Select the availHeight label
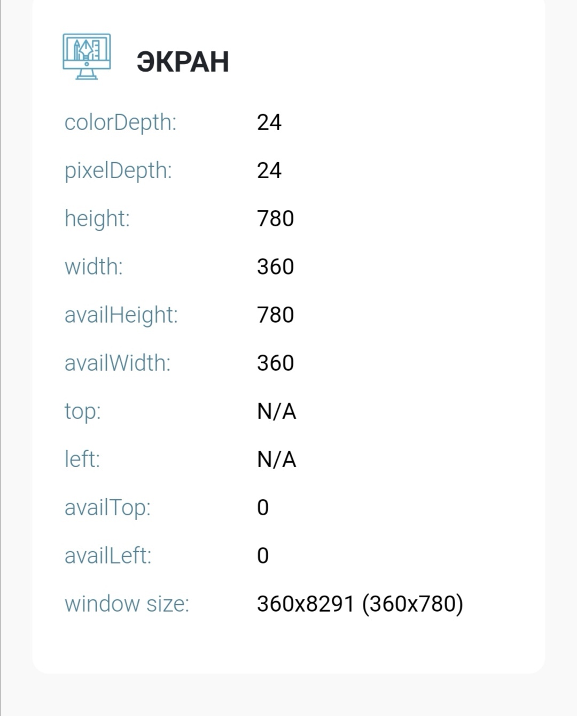Viewport: 577px width, 716px height. pos(121,315)
